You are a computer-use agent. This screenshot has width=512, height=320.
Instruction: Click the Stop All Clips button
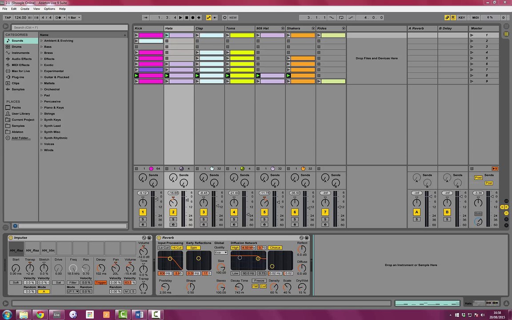(x=472, y=168)
